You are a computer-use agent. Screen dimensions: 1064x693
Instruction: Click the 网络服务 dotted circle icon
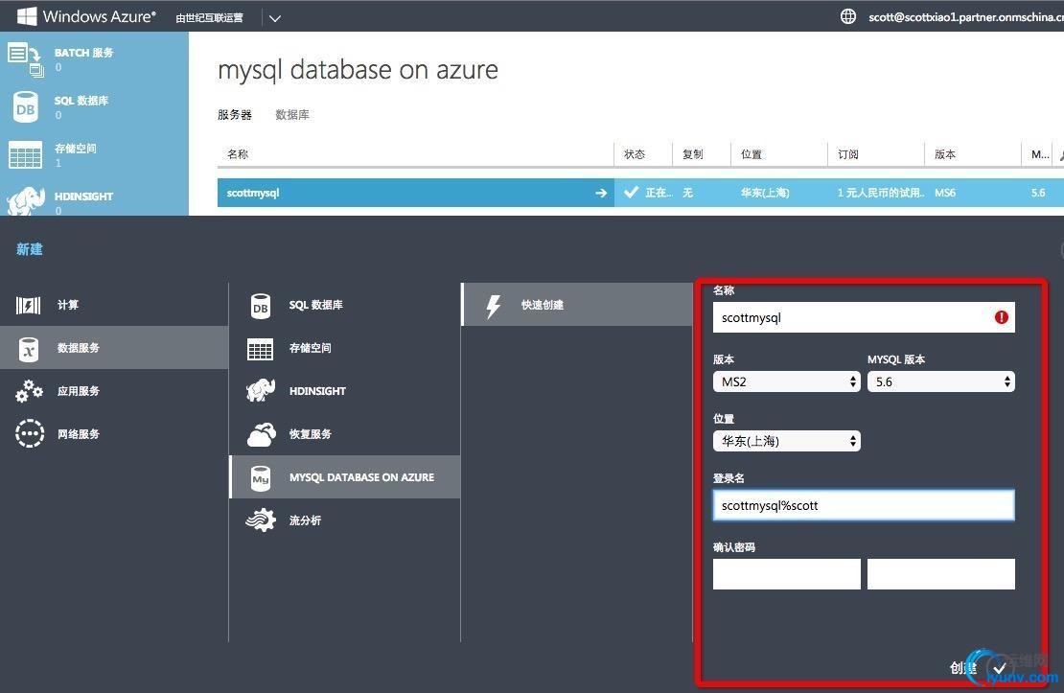tap(30, 433)
